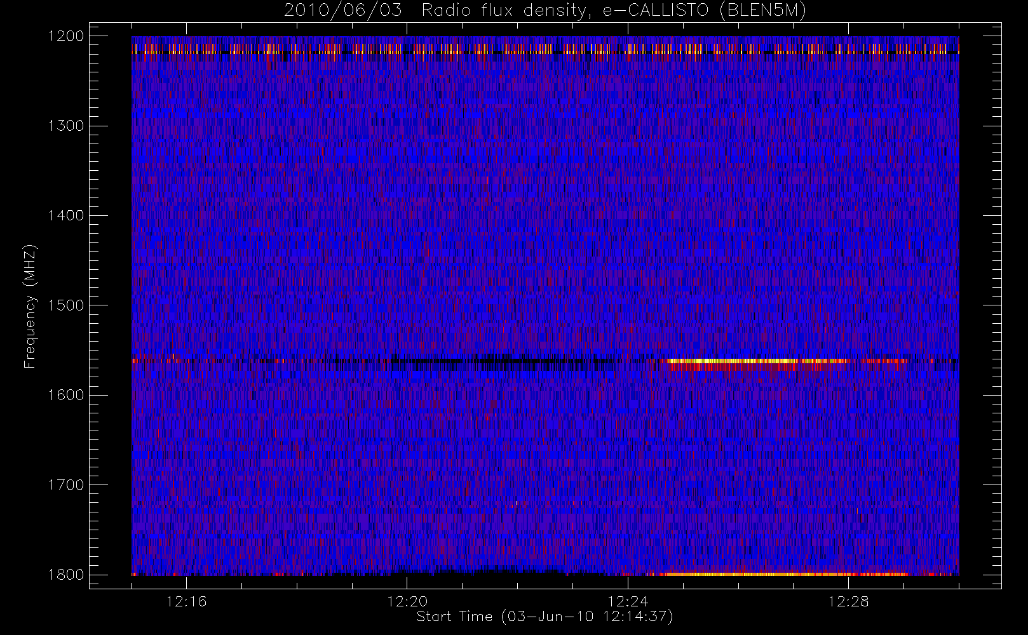Click the 'Frequency (MHZ)' y-axis label
Image resolution: width=1028 pixels, height=635 pixels.
(30, 307)
